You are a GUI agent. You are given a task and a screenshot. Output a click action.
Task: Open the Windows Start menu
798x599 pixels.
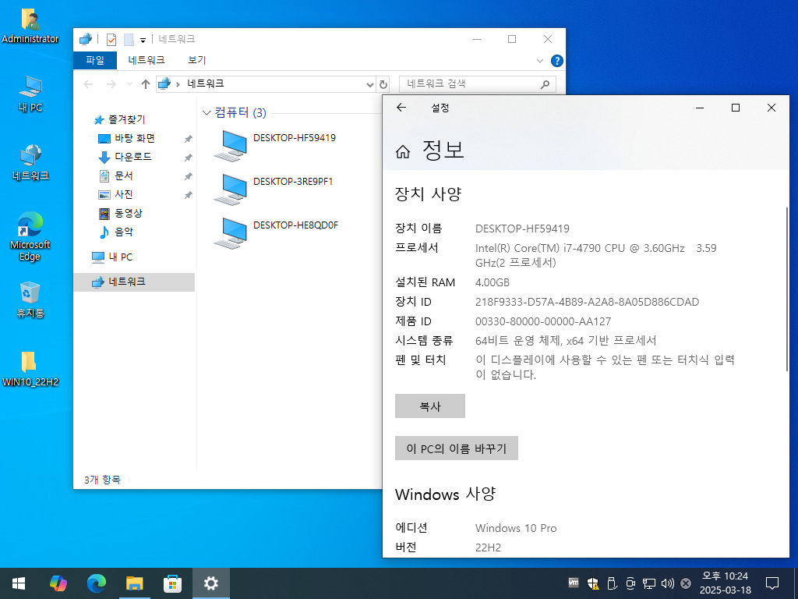pos(19,583)
